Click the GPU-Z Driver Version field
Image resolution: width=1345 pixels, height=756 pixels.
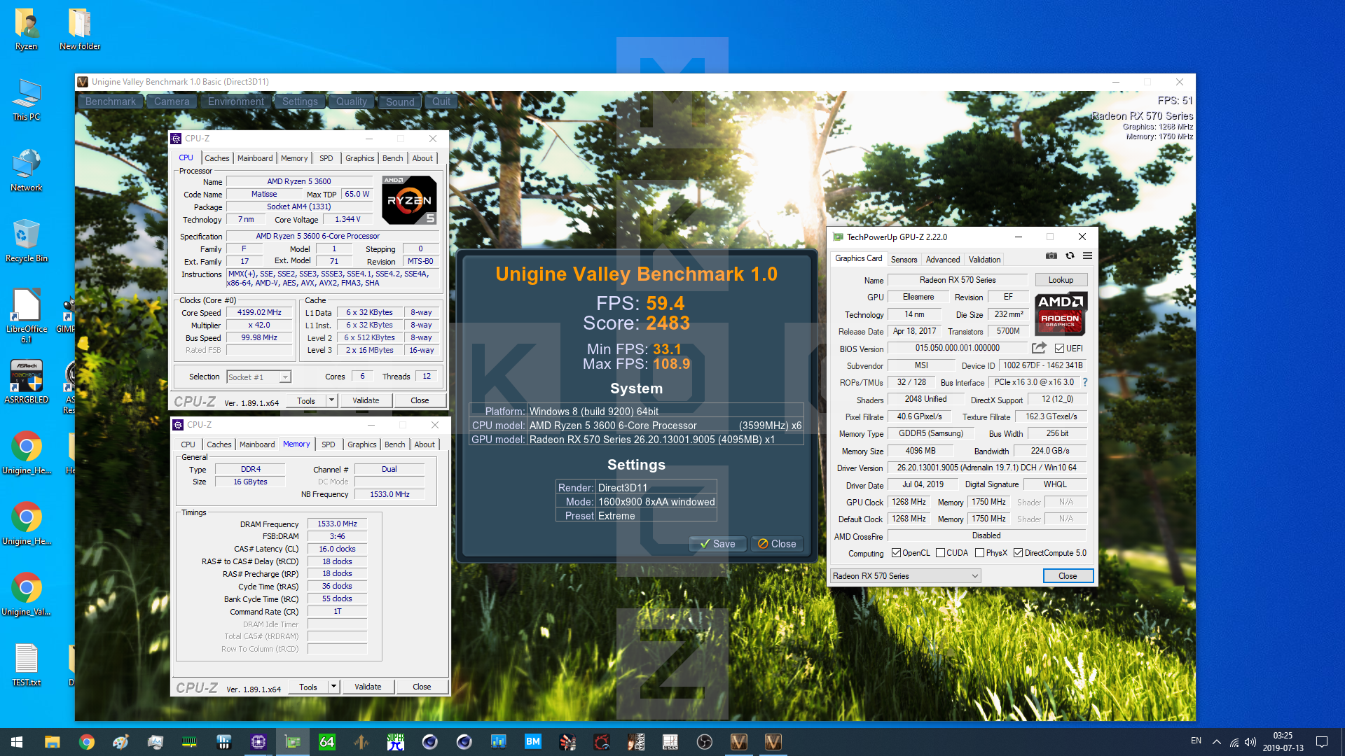[986, 468]
